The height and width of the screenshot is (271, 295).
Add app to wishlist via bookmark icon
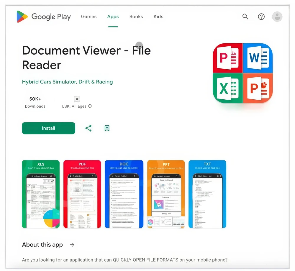[x=106, y=128]
